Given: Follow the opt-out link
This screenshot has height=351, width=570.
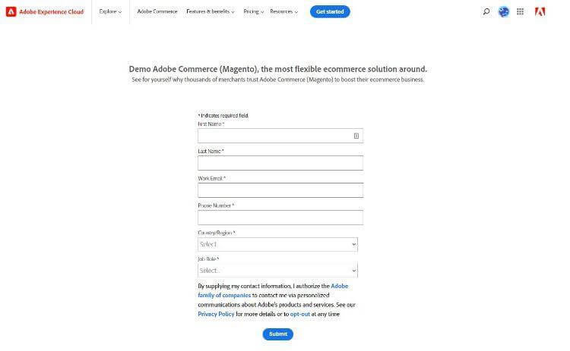Looking at the screenshot, I should pos(300,314).
